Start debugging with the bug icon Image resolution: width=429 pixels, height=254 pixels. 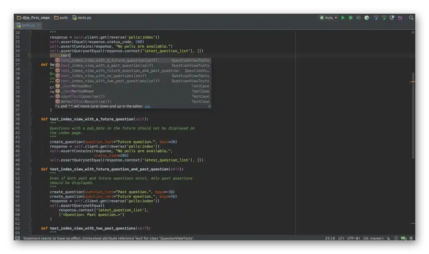pos(351,18)
